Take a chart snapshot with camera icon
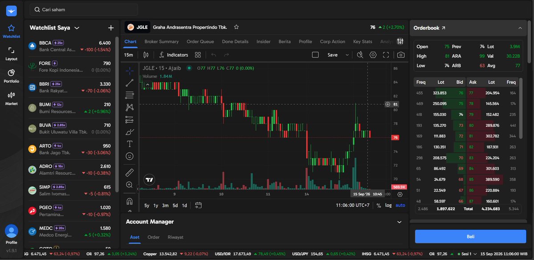 click(x=401, y=55)
